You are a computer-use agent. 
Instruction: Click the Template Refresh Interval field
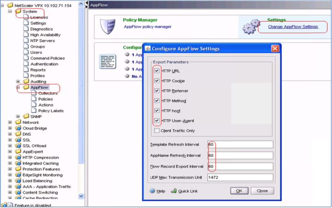pos(240,144)
